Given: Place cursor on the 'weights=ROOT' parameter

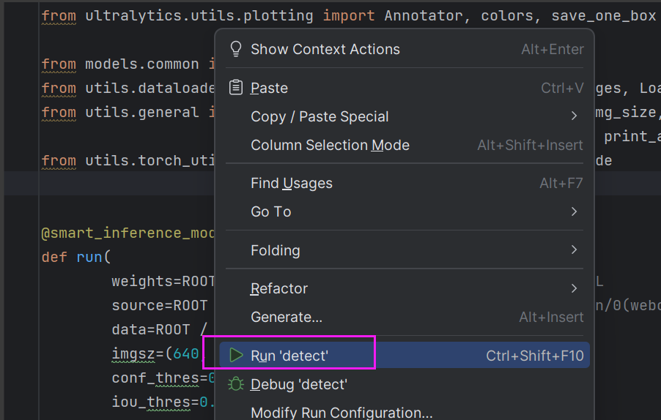Looking at the screenshot, I should pos(163,281).
